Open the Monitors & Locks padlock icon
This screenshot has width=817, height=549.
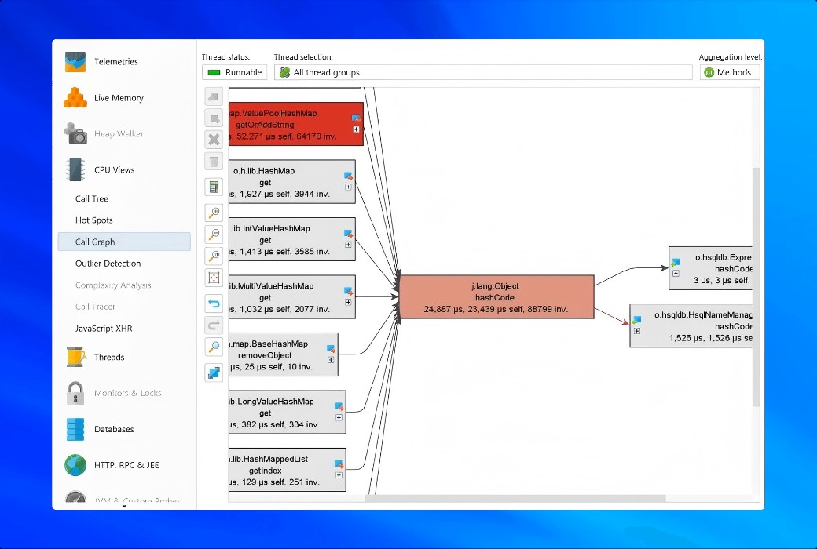[75, 393]
